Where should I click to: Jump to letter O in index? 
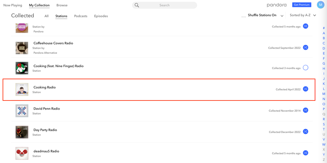tap(324, 104)
